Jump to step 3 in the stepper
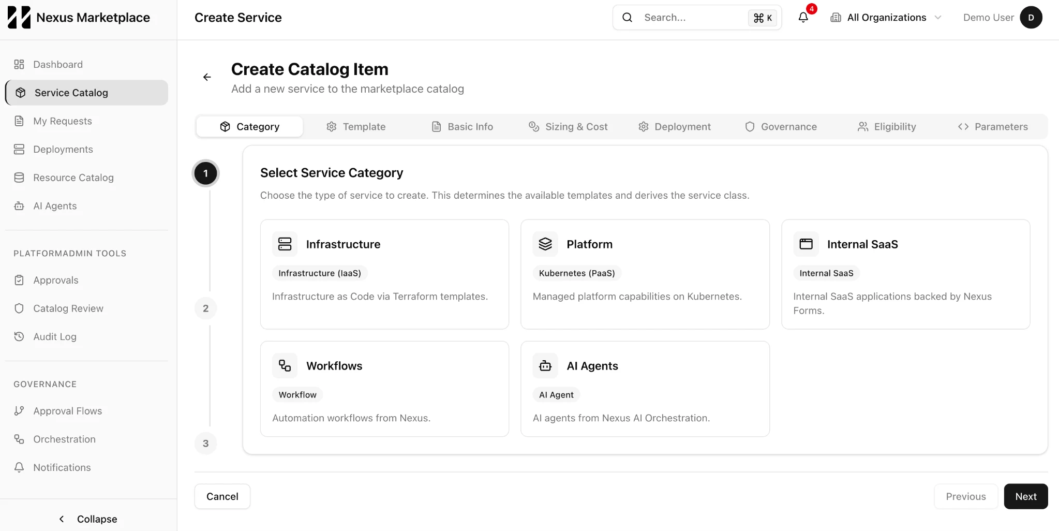The height and width of the screenshot is (531, 1059). coord(206,444)
